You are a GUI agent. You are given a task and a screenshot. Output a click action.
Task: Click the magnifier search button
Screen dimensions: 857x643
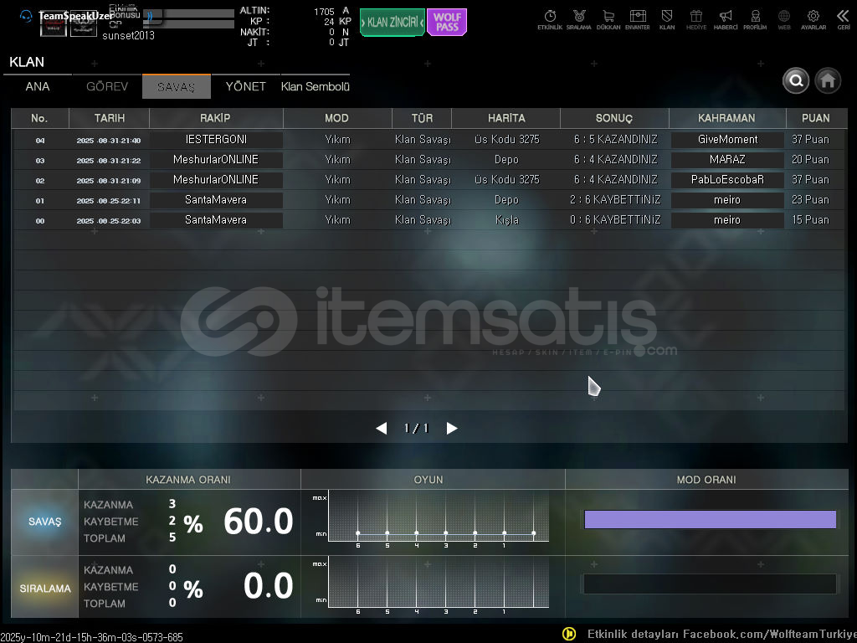pos(796,80)
